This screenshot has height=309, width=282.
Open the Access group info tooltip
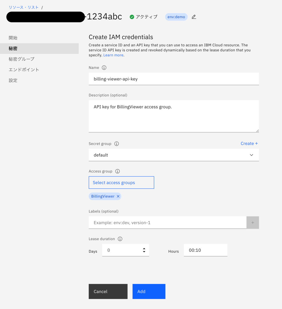[117, 171]
